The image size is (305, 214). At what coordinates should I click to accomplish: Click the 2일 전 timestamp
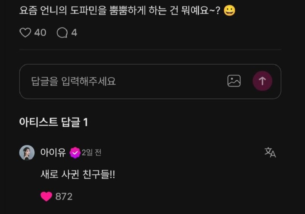point(91,152)
